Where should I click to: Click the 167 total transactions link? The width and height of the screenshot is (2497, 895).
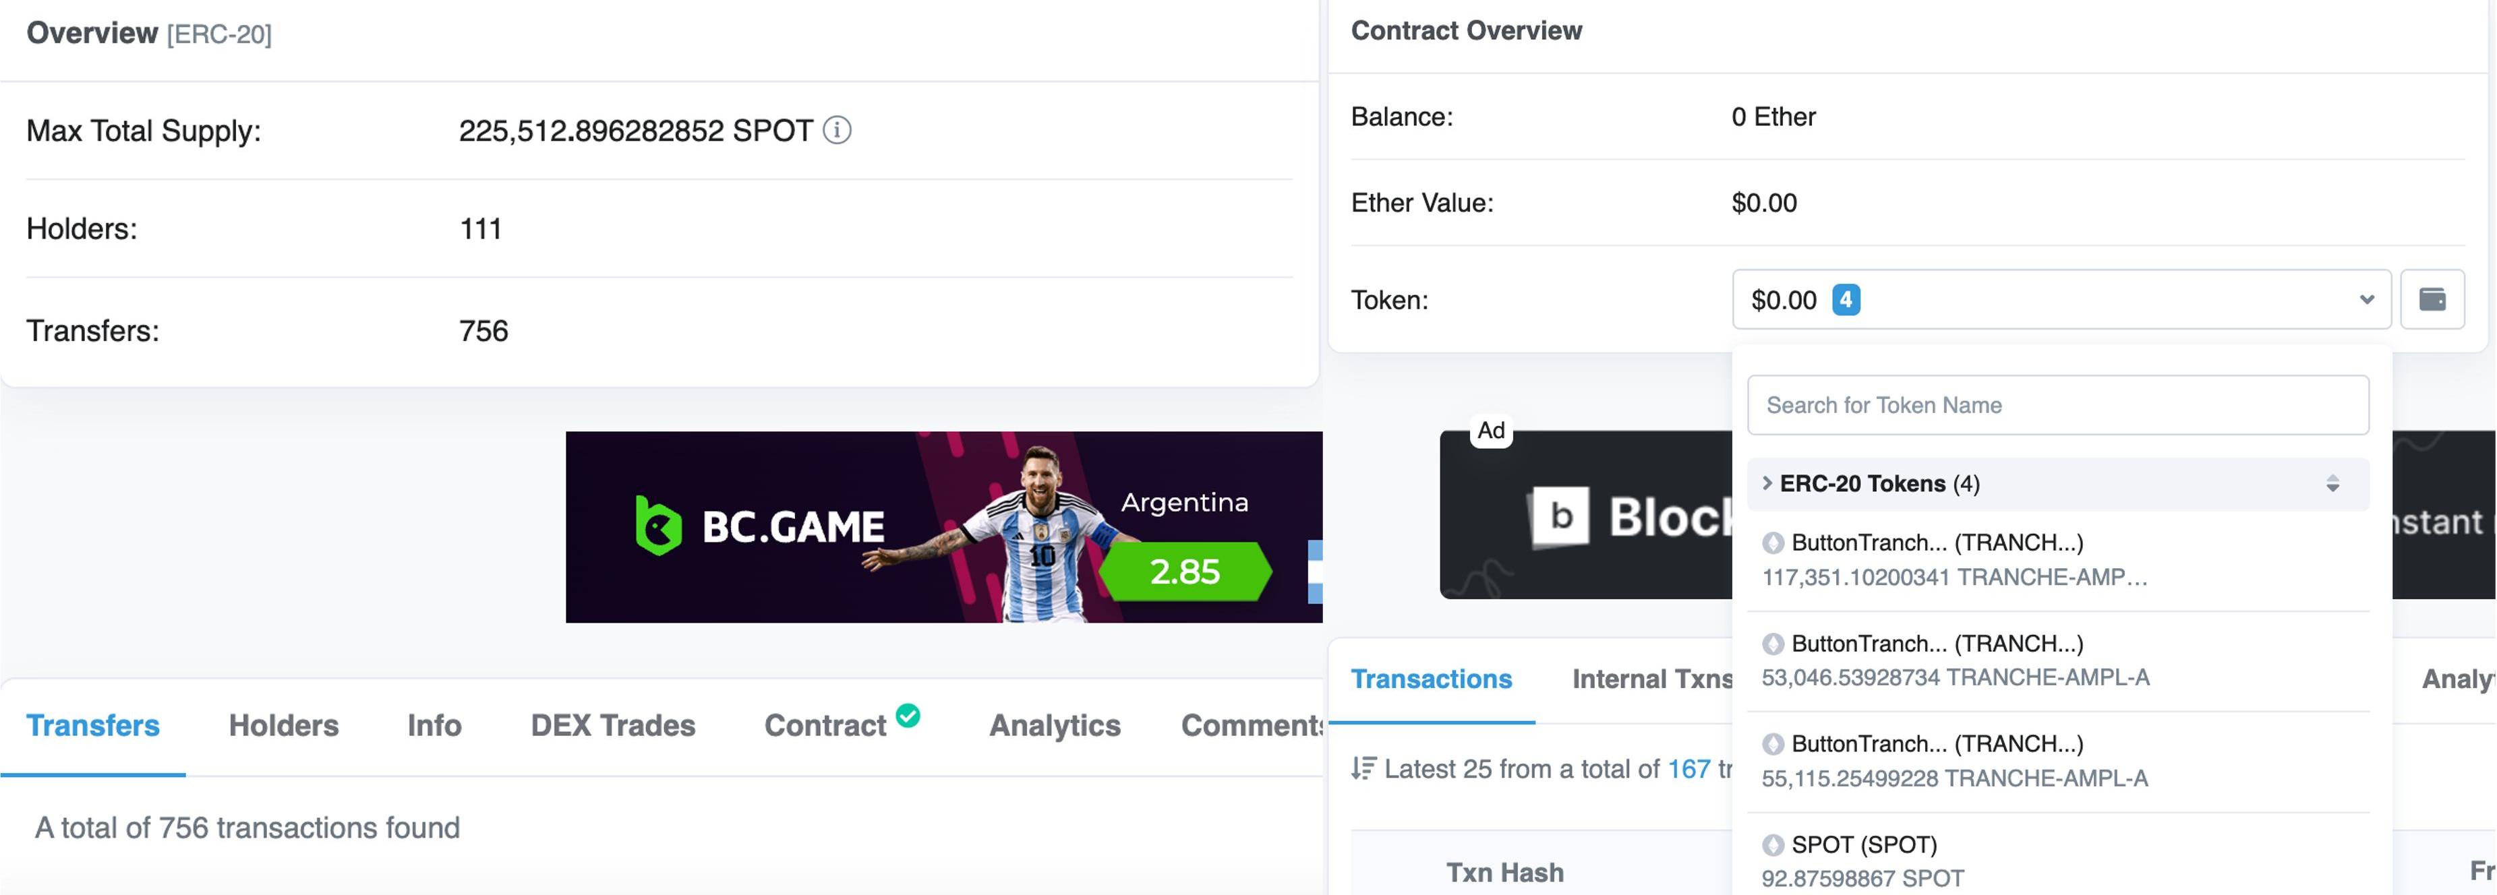(1688, 769)
